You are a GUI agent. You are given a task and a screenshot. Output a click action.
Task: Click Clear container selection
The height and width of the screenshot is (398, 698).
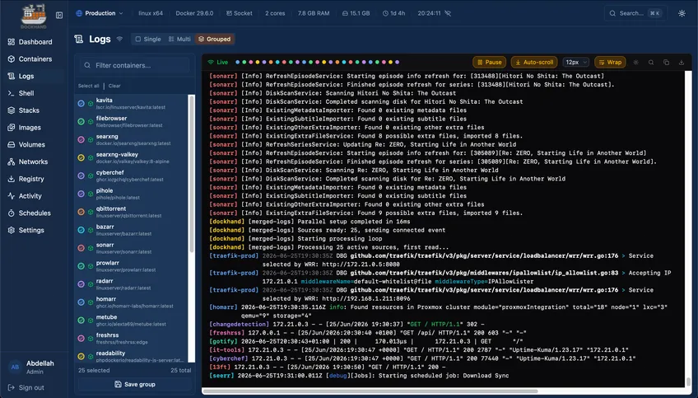pyautogui.click(x=114, y=86)
